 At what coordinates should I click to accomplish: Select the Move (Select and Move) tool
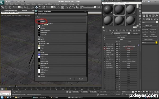36,7
